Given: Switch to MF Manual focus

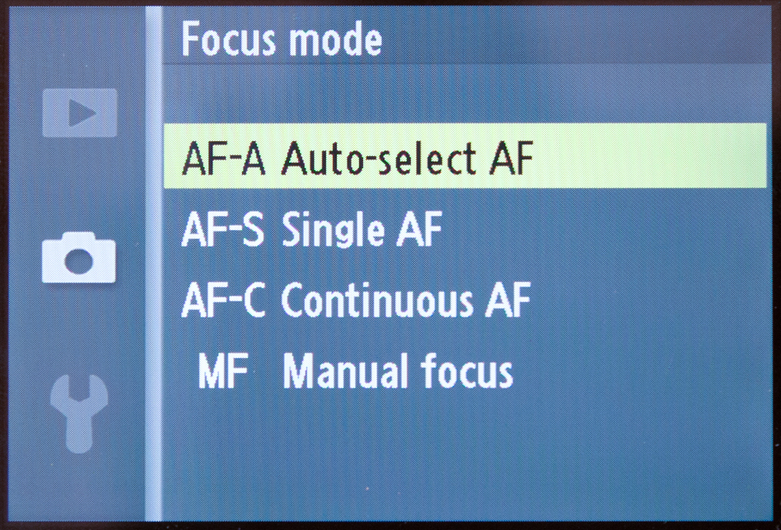Looking at the screenshot, I should click(355, 372).
